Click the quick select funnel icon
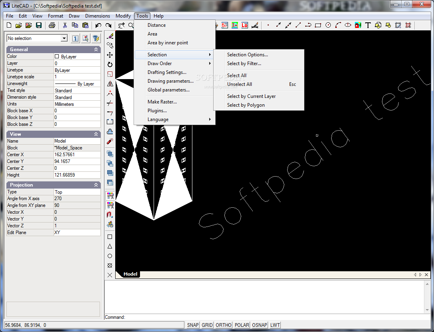 tap(96, 38)
